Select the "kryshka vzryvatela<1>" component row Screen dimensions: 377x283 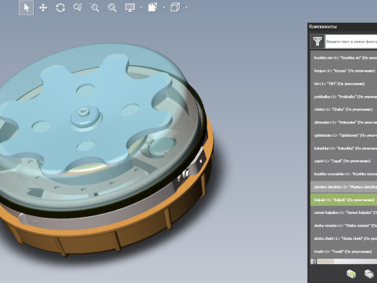(344, 174)
